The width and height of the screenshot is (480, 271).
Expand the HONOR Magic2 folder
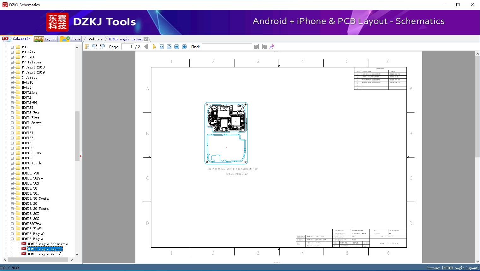[x=12, y=234]
